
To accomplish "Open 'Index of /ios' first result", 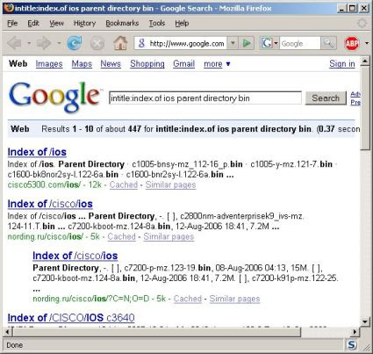I will coord(37,152).
